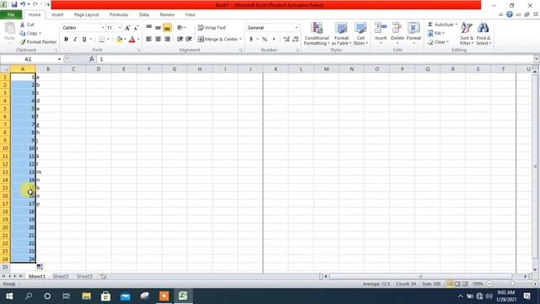Screen dimensions: 540x304
Task: Open the Orientation text angle tool
Action: point(181,28)
